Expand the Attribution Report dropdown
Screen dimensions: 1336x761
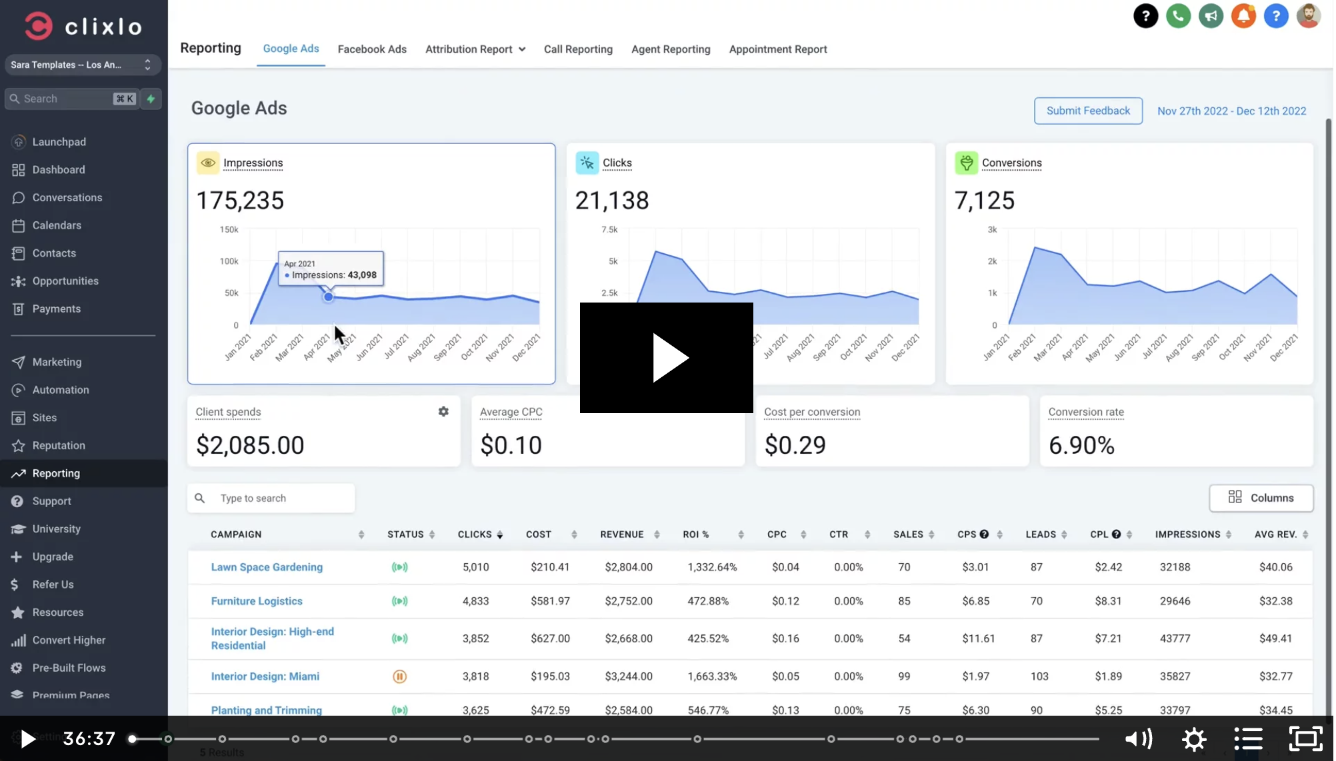[x=476, y=49]
